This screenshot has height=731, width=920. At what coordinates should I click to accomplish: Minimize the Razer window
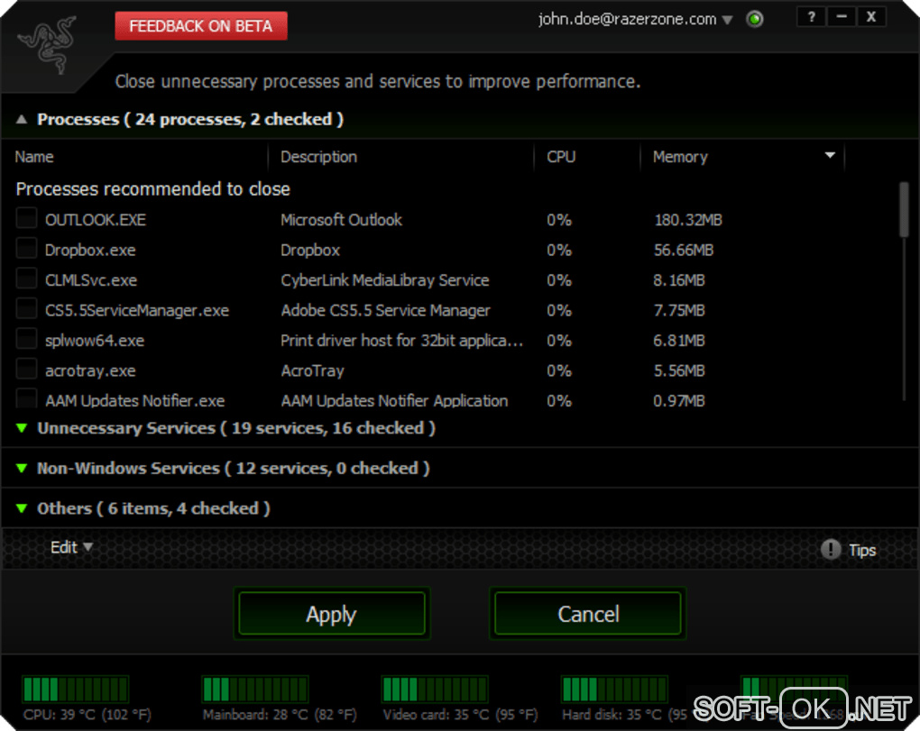(842, 17)
